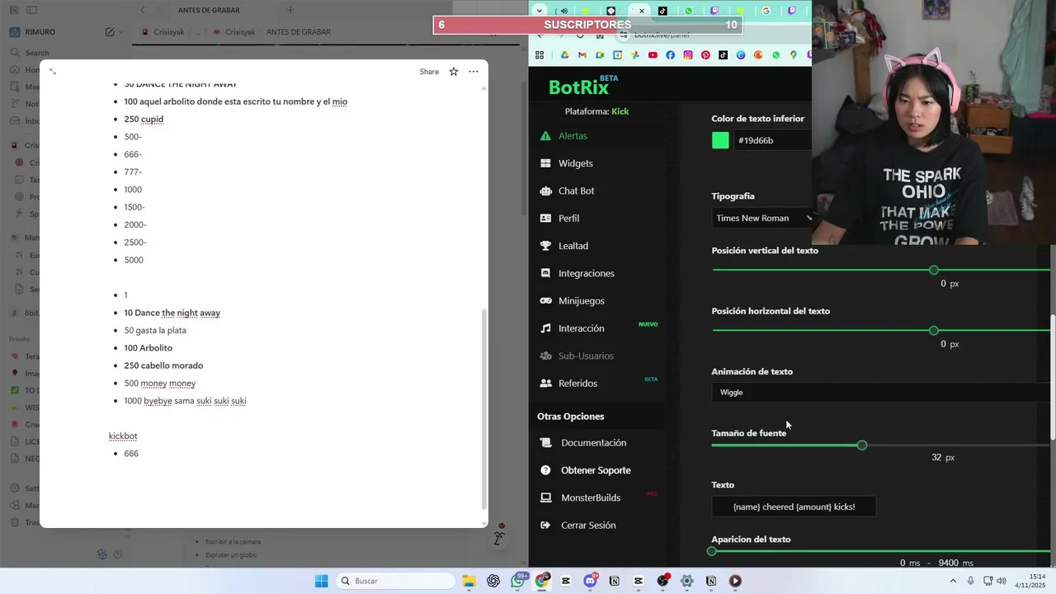Screen dimensions: 1056x594
Task: Open the Animación de texto Wiggle dropdown
Action: 881,393
